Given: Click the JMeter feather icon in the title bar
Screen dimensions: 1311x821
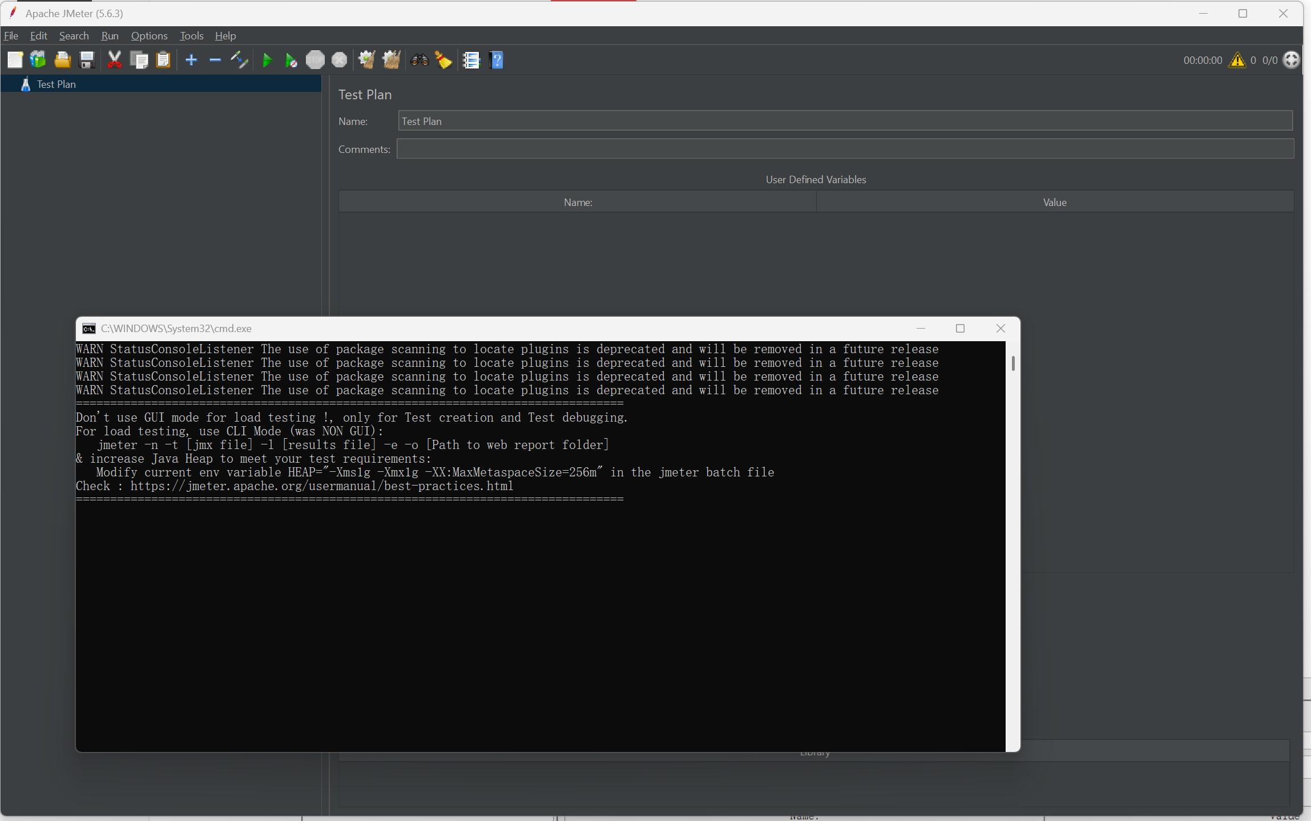Looking at the screenshot, I should pos(13,13).
